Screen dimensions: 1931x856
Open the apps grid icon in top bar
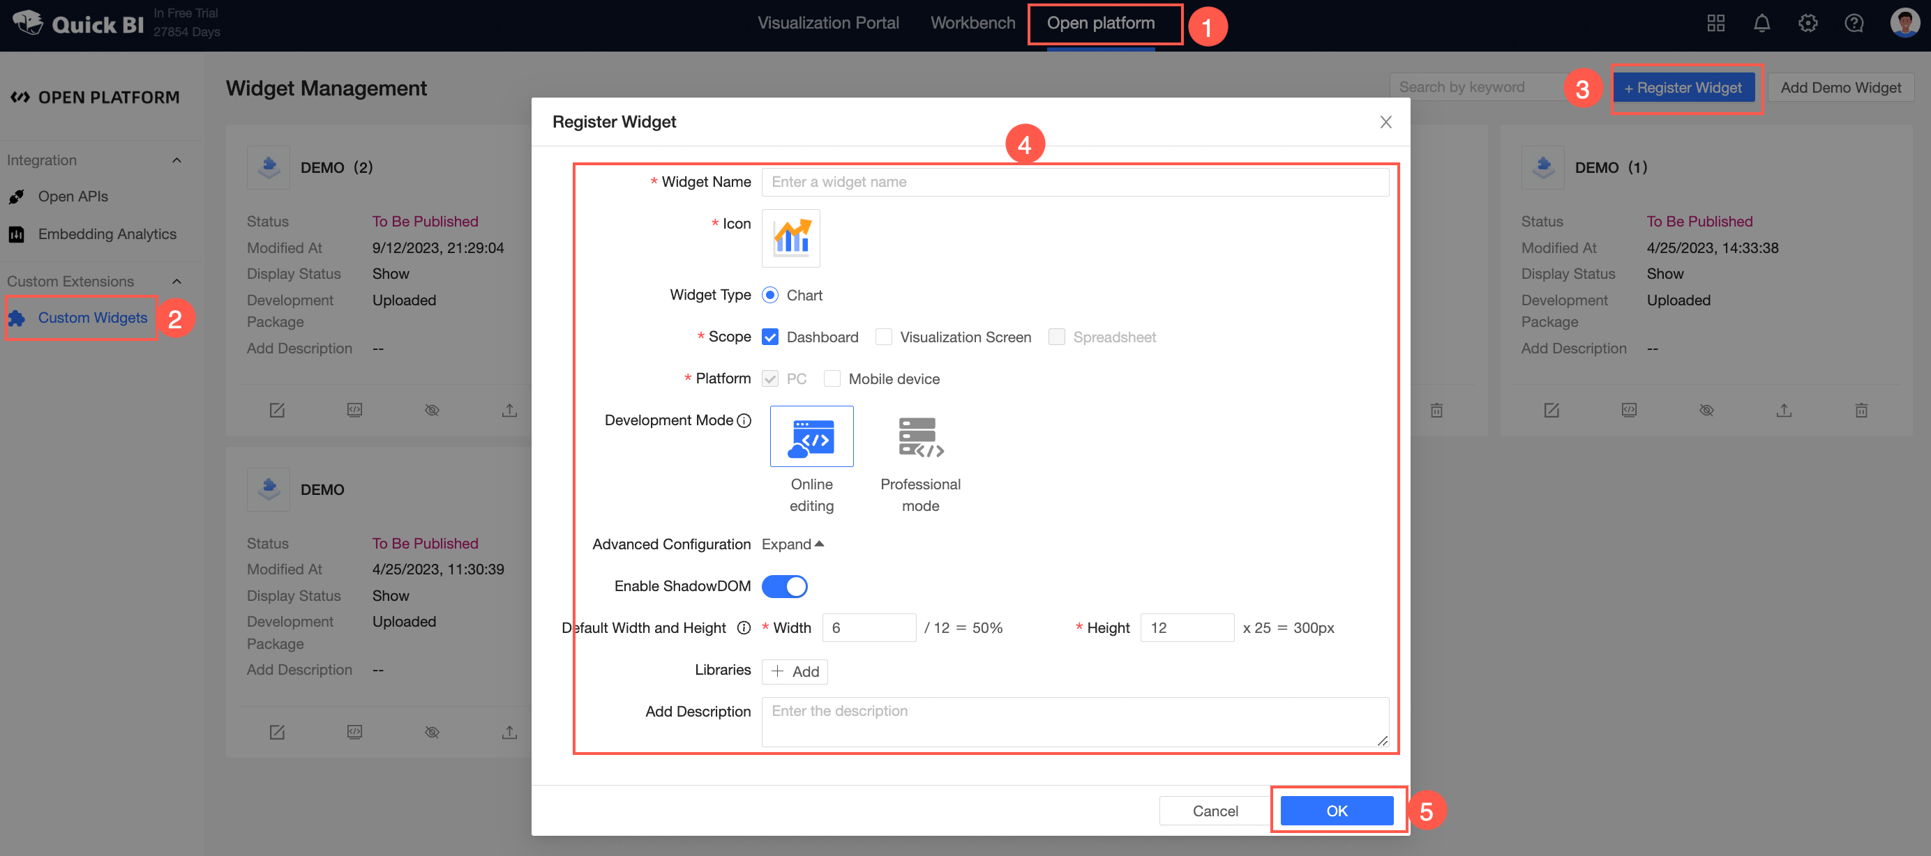click(x=1716, y=23)
